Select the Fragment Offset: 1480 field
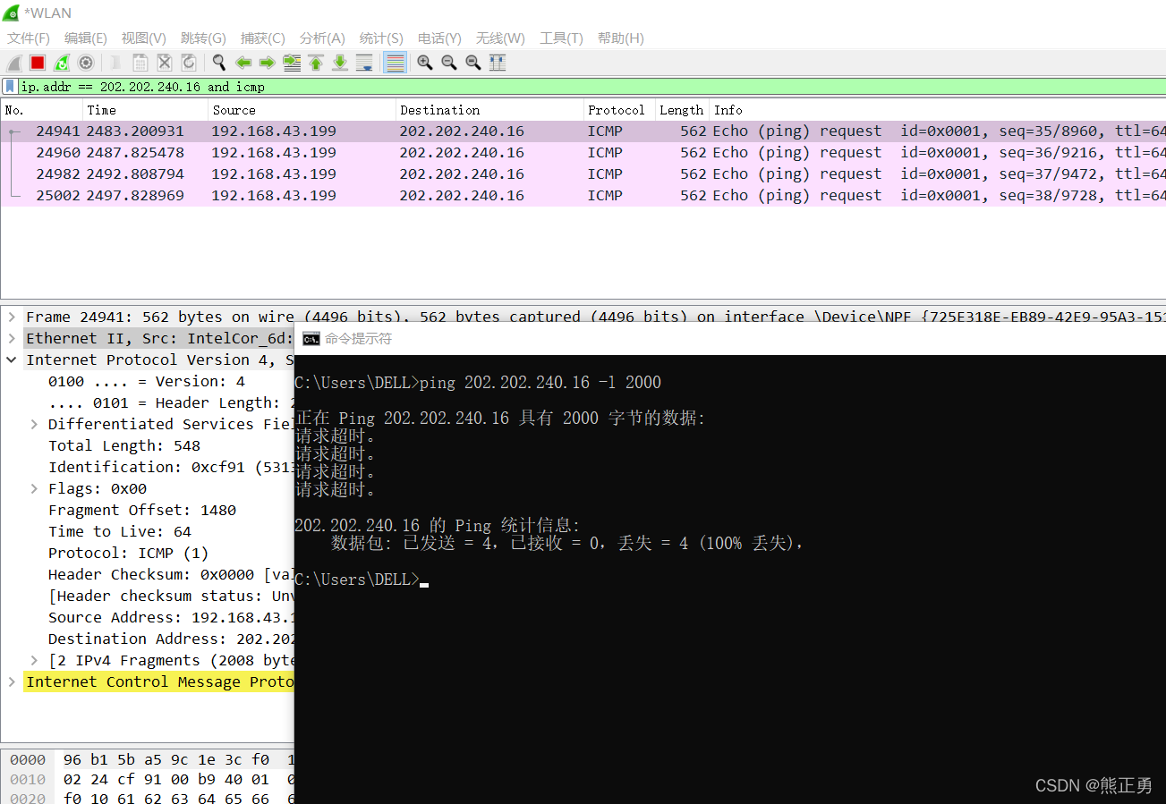The image size is (1166, 804). click(x=142, y=510)
